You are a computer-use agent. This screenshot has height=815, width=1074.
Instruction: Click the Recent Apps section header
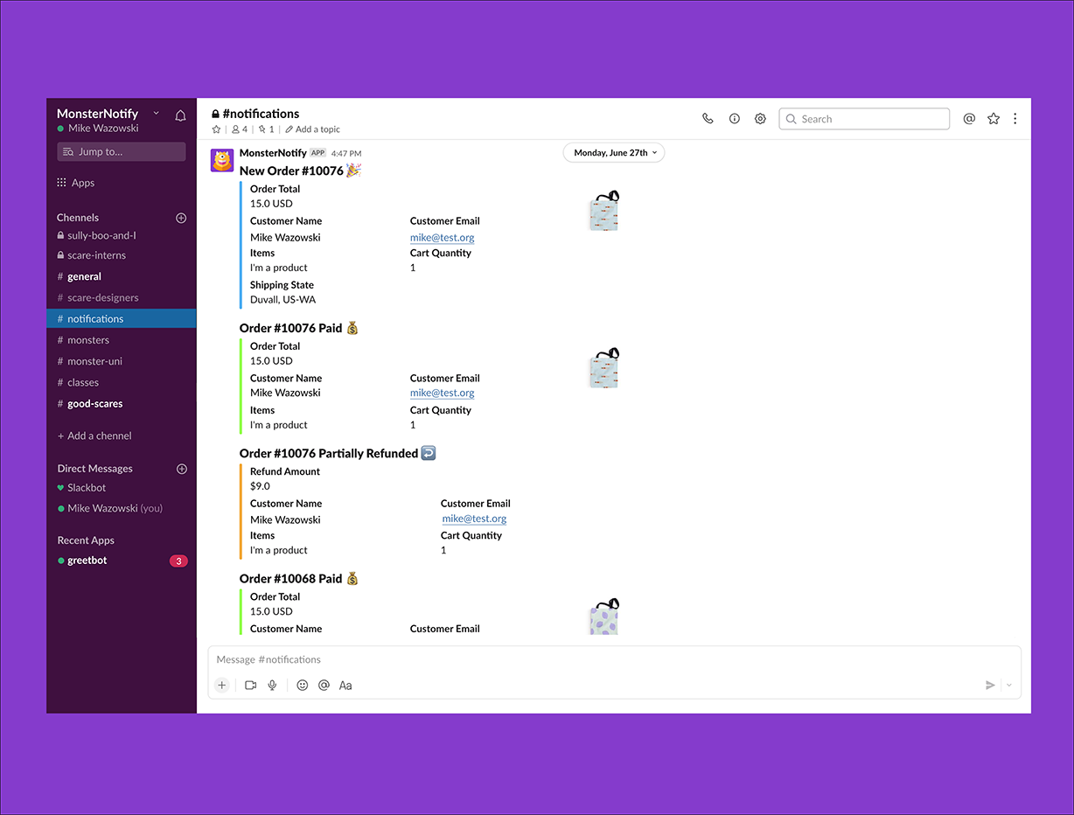pos(86,540)
